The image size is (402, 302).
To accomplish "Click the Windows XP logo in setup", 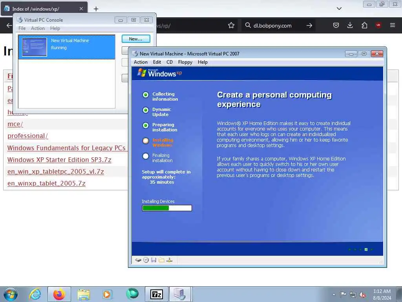I will [159, 73].
